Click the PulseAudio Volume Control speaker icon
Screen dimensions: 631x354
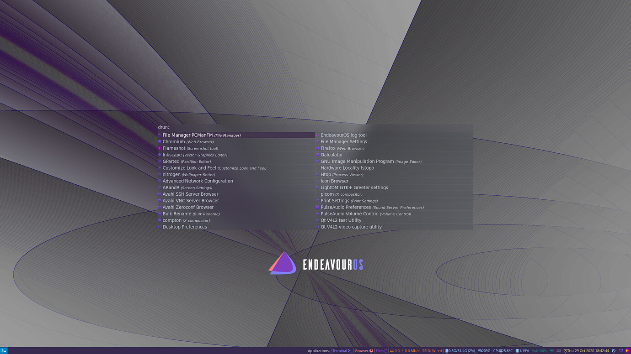pos(317,213)
